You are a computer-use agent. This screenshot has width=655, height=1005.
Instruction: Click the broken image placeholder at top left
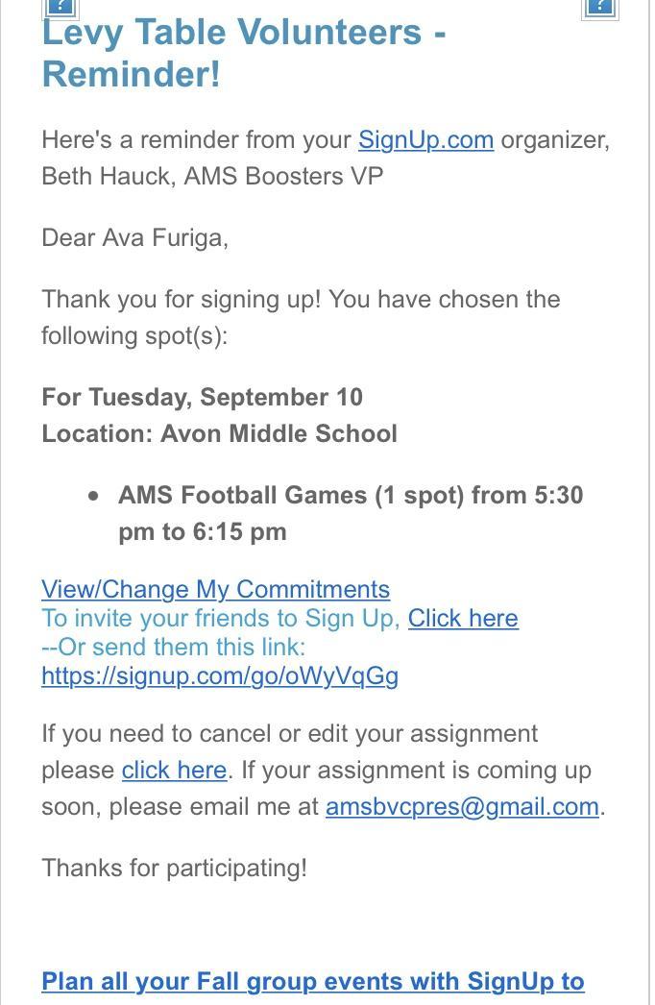pos(60,6)
